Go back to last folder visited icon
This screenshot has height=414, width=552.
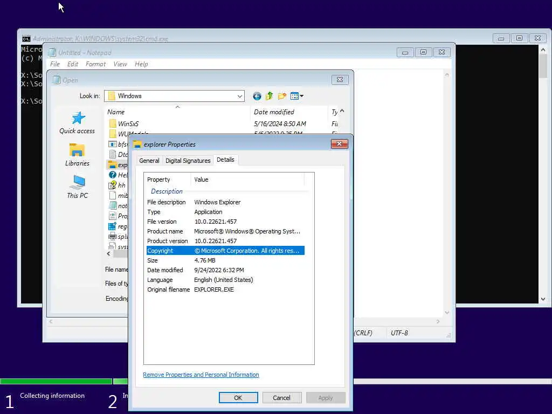(x=257, y=96)
